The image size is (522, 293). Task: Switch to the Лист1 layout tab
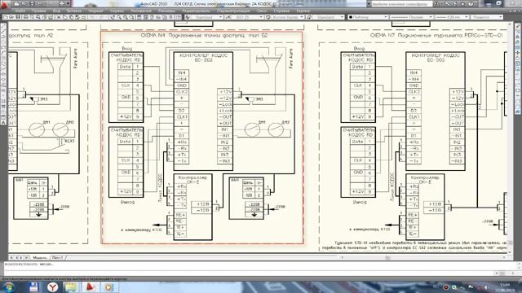(58, 257)
